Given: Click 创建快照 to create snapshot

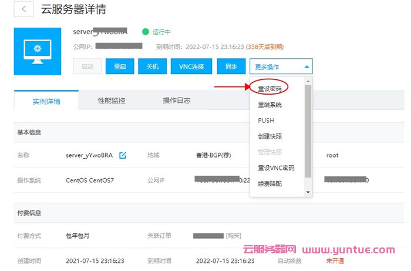Looking at the screenshot, I should tap(269, 136).
